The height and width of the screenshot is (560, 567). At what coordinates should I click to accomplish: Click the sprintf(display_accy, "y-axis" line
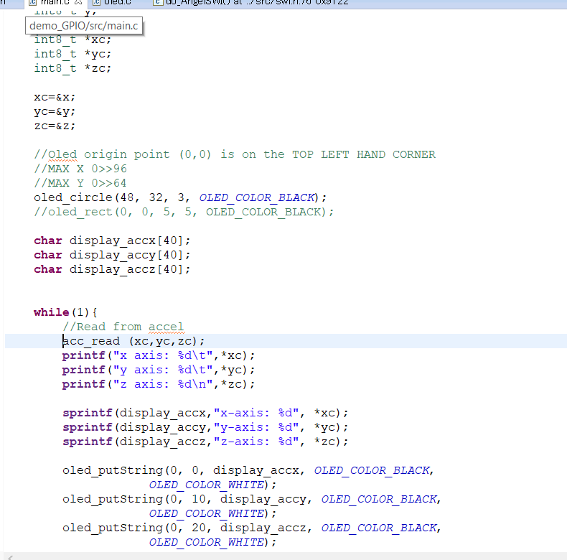pos(205,427)
